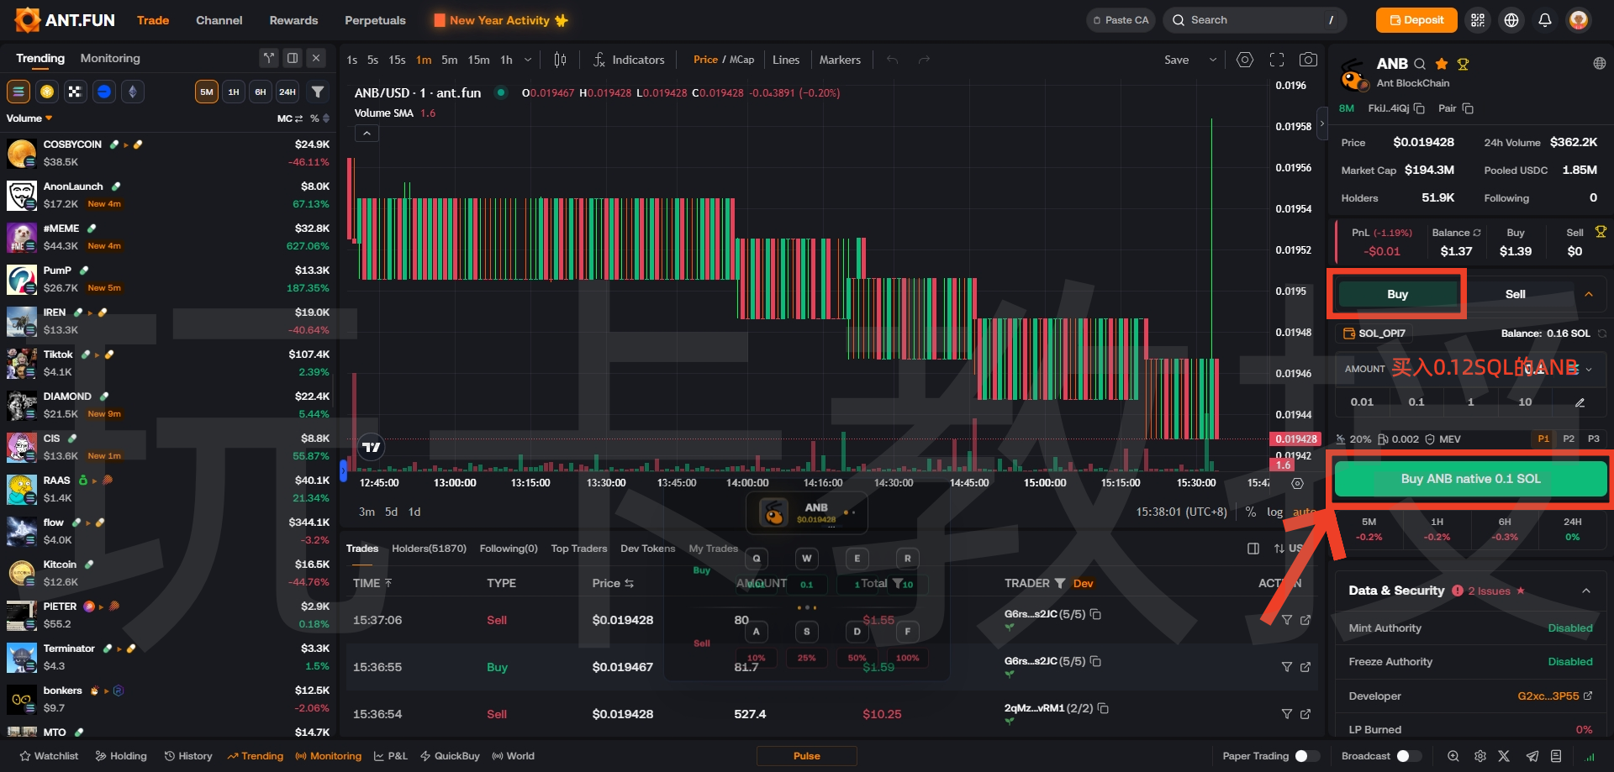Viewport: 1614px width, 772px height.
Task: Open the Top Traders tab
Action: (578, 549)
